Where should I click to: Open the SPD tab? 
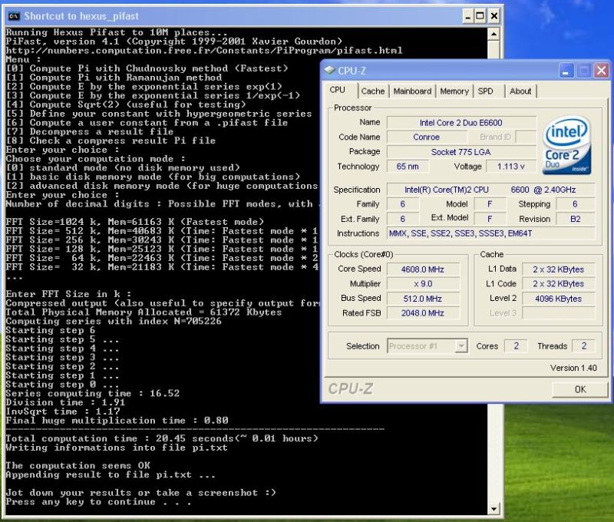click(485, 91)
